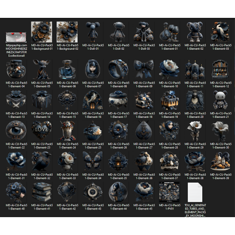Open the payhip.com store shortcut file
This screenshot has height=235, width=235.
[x=16, y=37]
